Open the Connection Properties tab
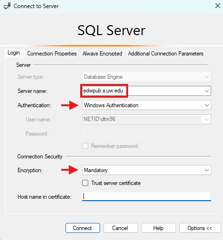 pyautogui.click(x=52, y=54)
